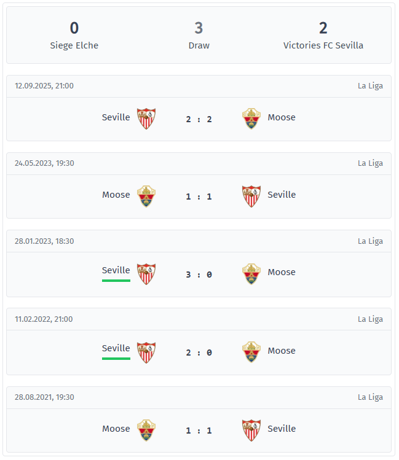Click Moose crest in 12.09.2025 match

tap(251, 119)
